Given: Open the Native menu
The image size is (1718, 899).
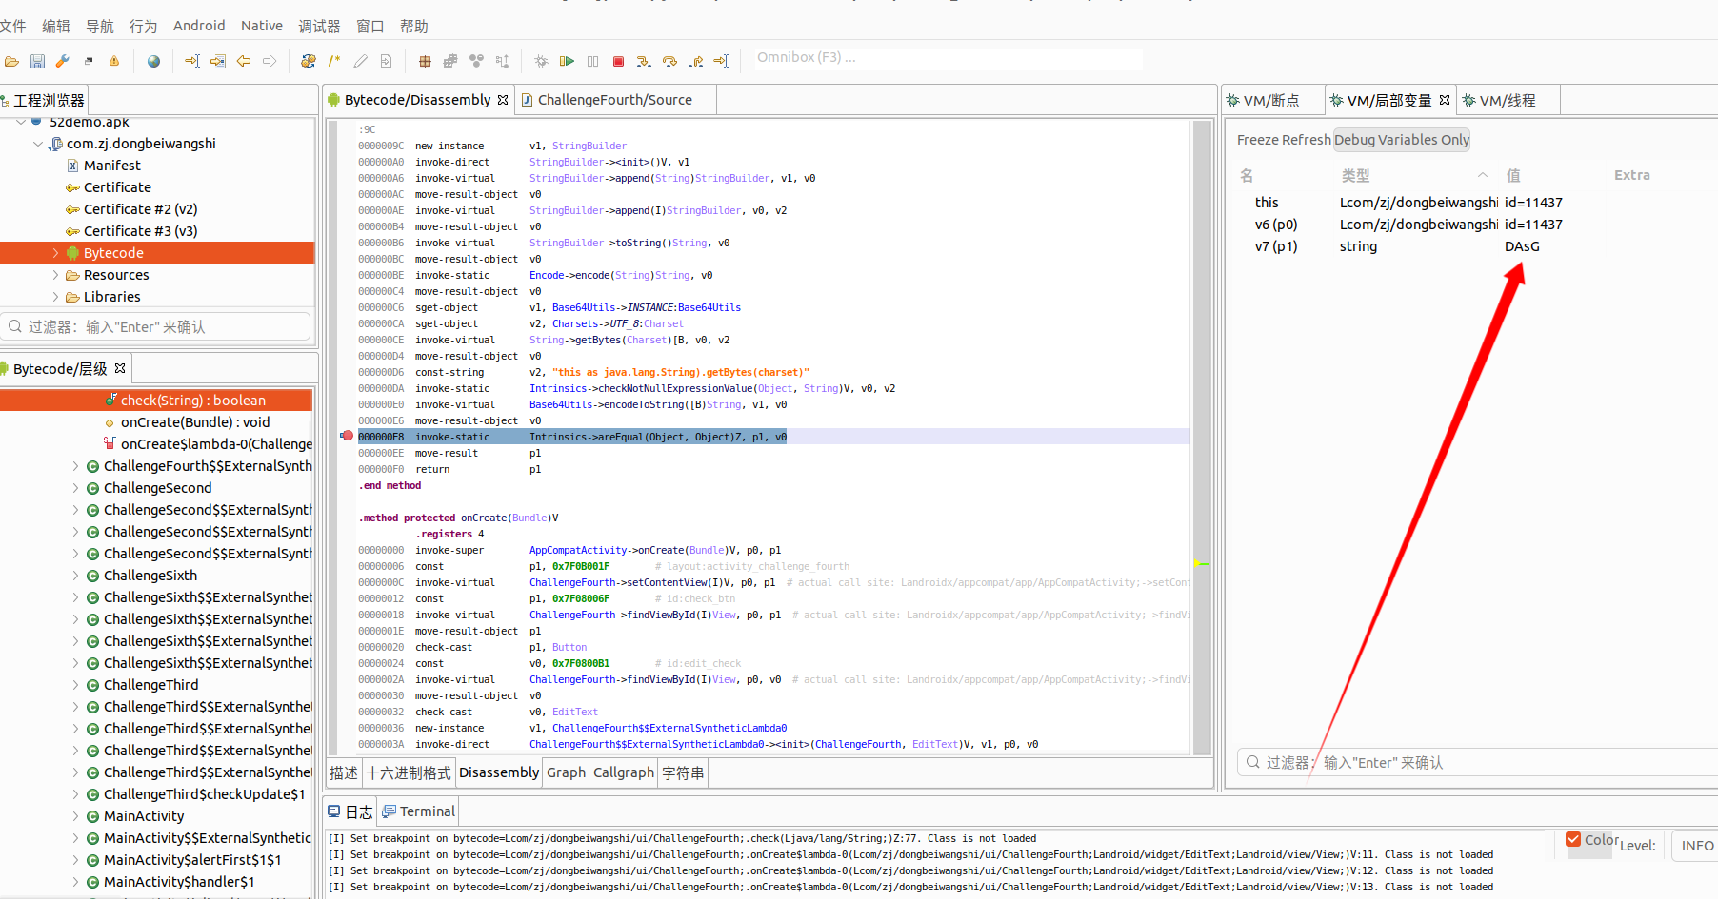Looking at the screenshot, I should [x=262, y=26].
